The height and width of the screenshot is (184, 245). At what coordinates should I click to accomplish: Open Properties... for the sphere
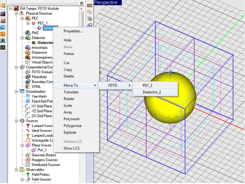click(73, 31)
